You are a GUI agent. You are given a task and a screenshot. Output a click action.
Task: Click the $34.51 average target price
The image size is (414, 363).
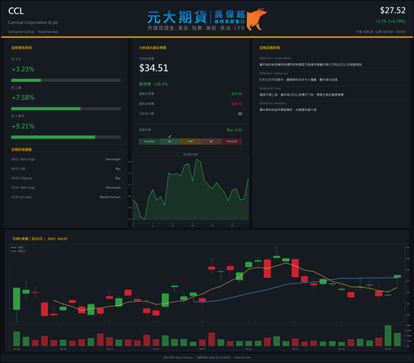154,68
